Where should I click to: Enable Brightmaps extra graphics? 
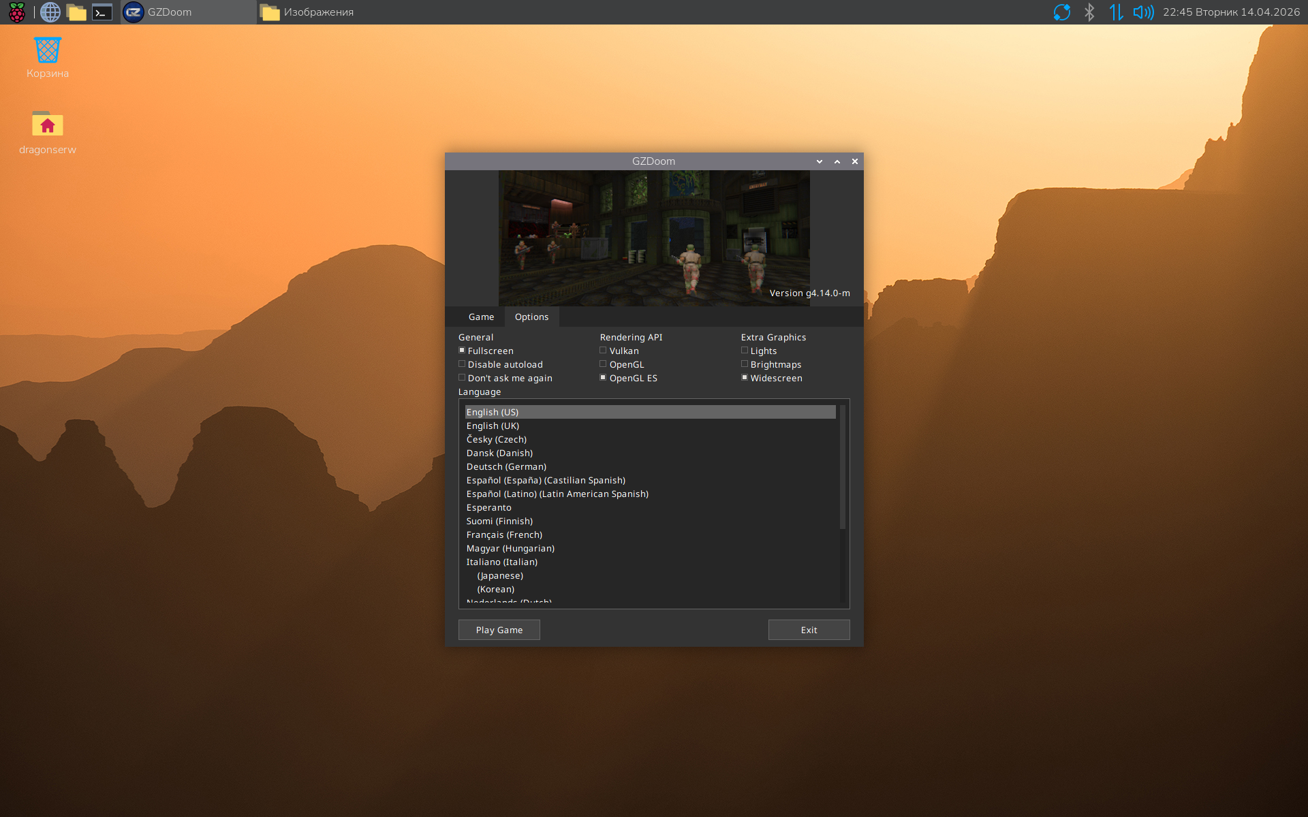click(745, 364)
